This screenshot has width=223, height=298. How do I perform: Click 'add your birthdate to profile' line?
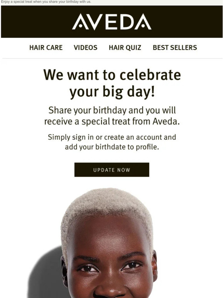point(112,147)
